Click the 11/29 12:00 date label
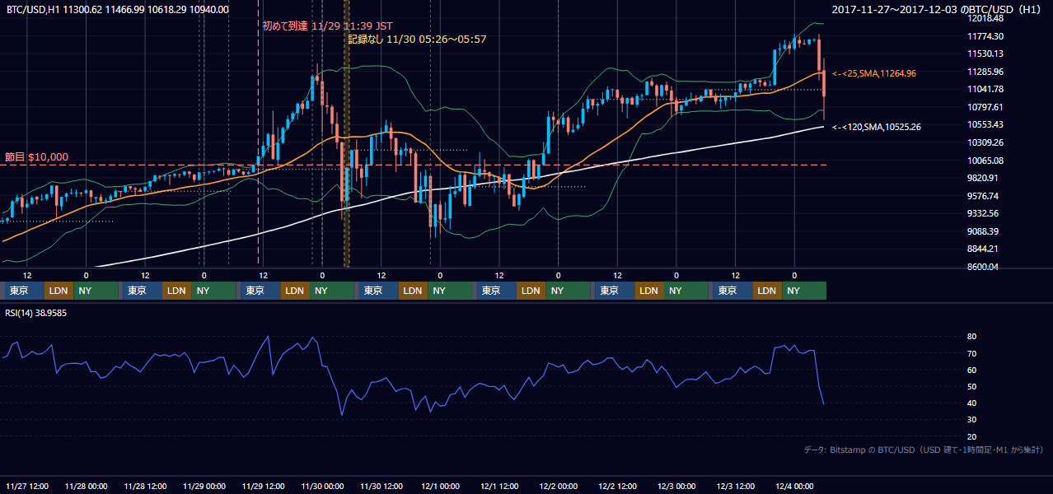The image size is (1053, 494). tap(263, 486)
